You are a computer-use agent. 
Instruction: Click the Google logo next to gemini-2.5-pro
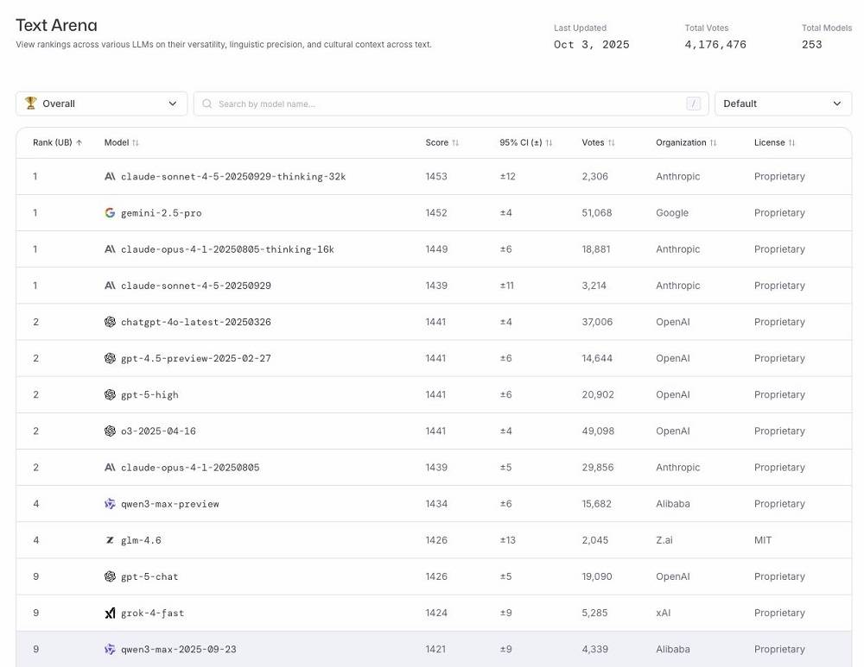pos(110,213)
